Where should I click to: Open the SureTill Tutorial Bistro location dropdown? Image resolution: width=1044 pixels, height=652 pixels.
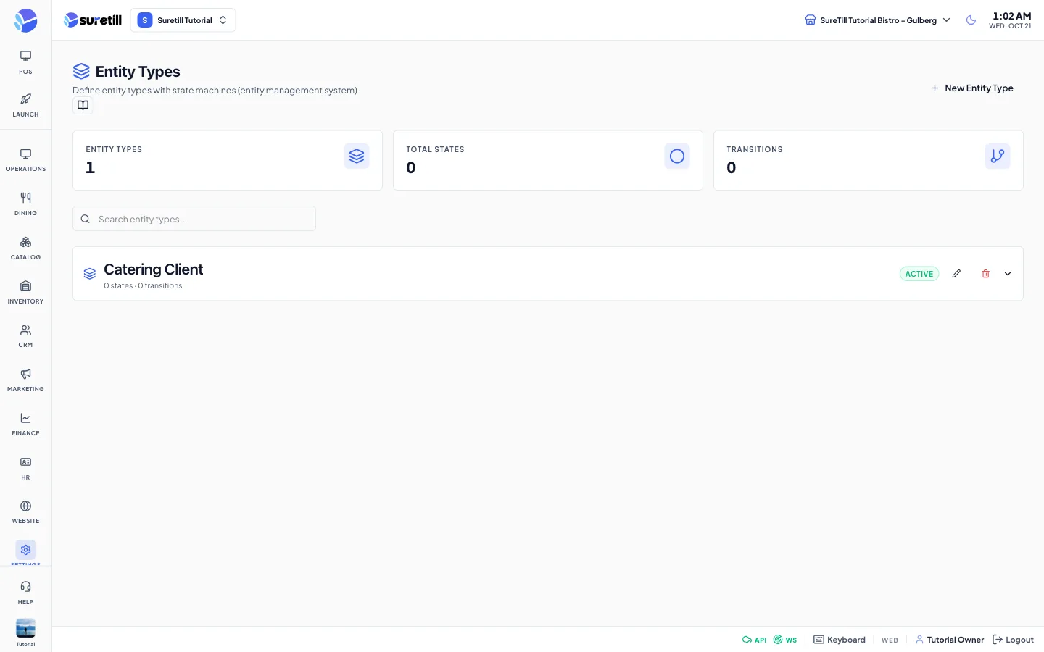pos(877,20)
